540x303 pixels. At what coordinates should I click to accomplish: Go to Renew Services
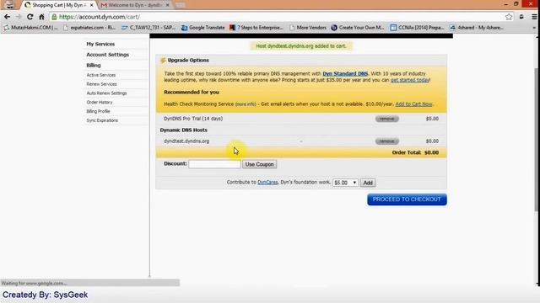101,84
